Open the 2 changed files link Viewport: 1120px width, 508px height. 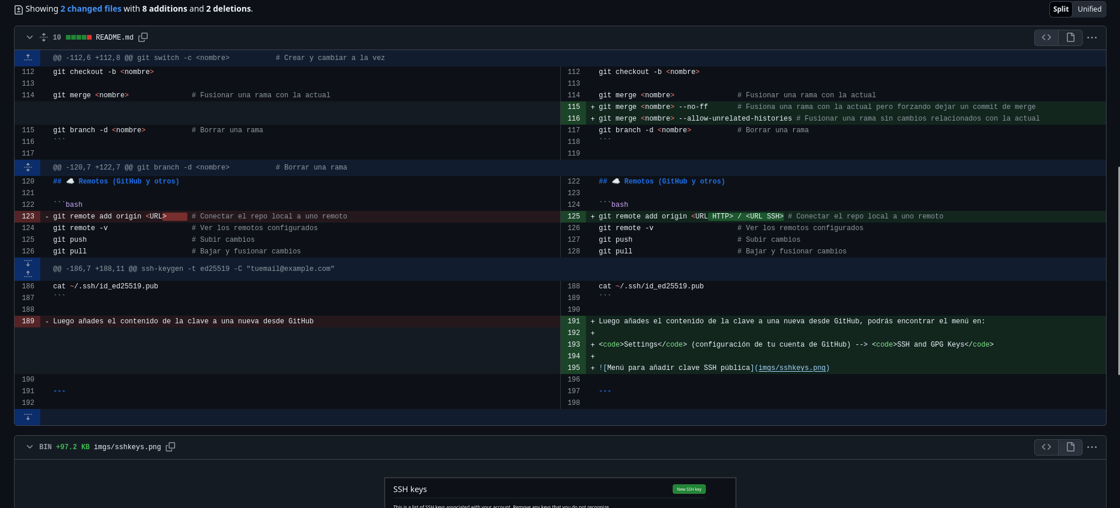(90, 9)
